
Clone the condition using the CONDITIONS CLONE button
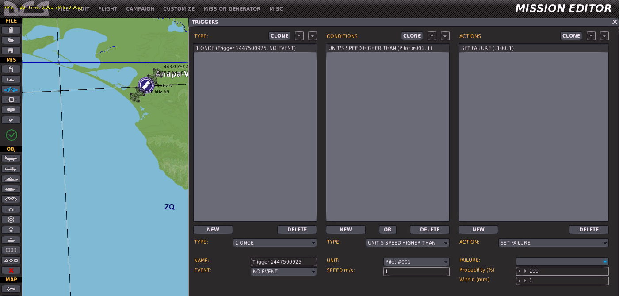tap(412, 36)
